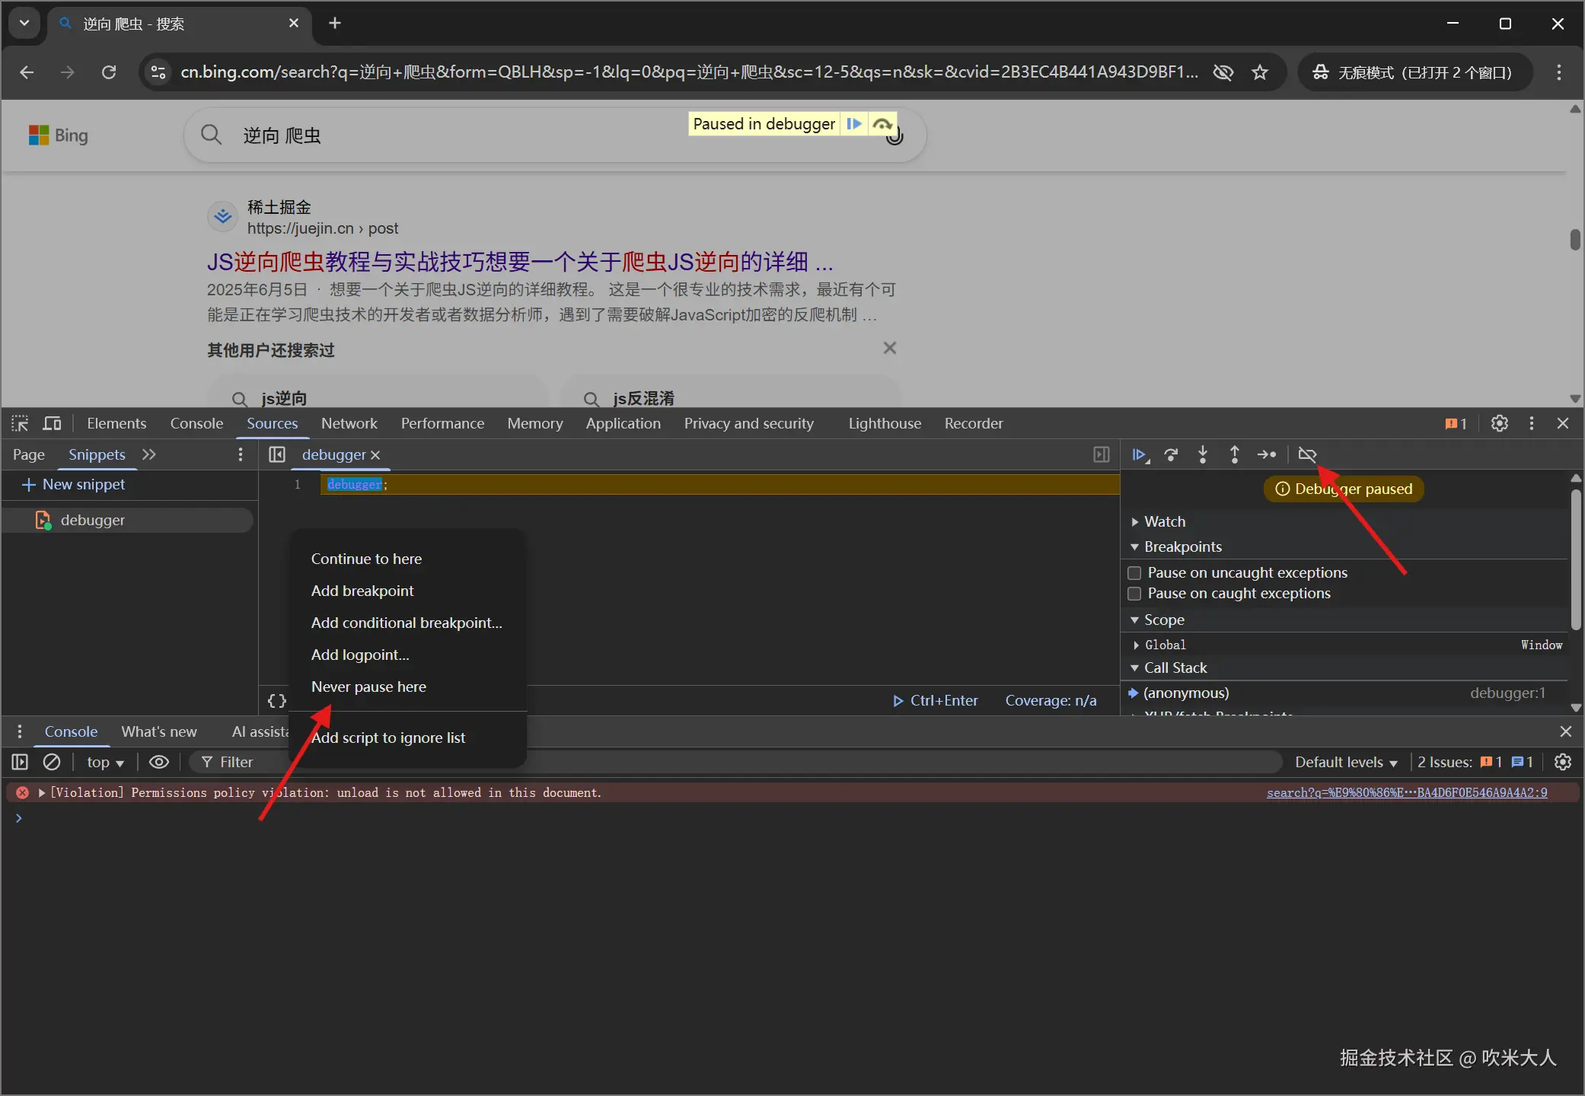
Task: Enable Pause on uncaught exceptions
Action: point(1134,572)
